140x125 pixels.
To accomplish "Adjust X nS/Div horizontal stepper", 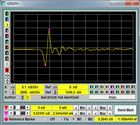I will point(13,87).
